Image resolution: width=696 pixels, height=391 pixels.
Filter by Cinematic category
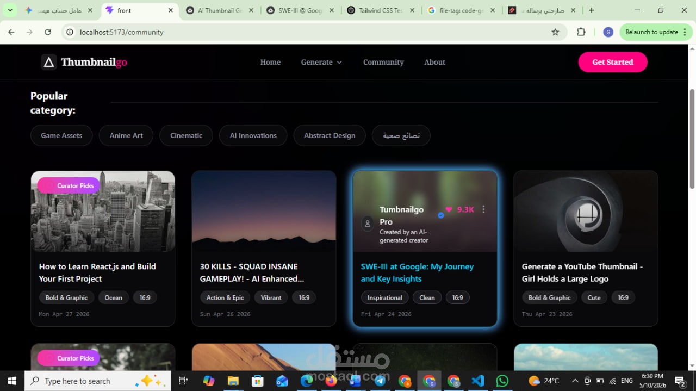[186, 135]
